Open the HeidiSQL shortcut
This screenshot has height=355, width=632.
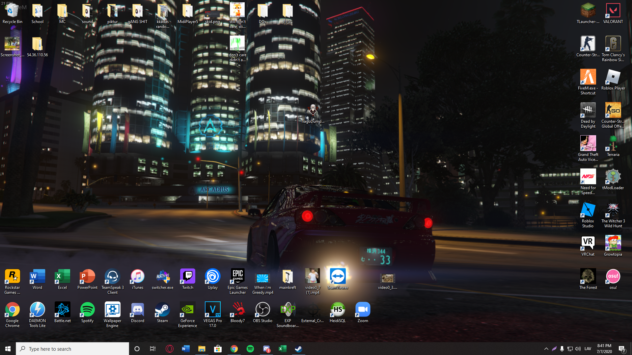(338, 313)
